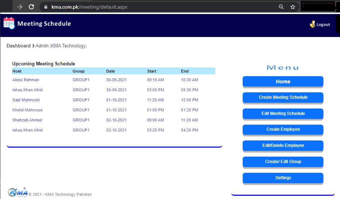Open Create Meeting Schedule
The image size is (340, 199).
283,97
